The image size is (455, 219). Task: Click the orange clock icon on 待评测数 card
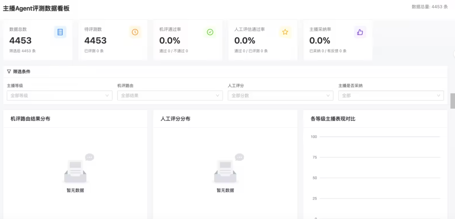coord(135,32)
